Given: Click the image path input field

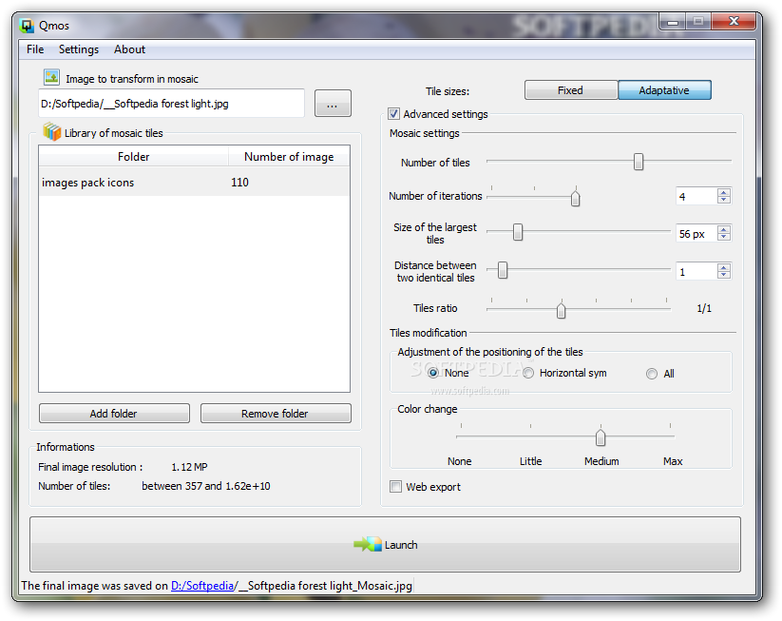Looking at the screenshot, I should click(x=171, y=104).
